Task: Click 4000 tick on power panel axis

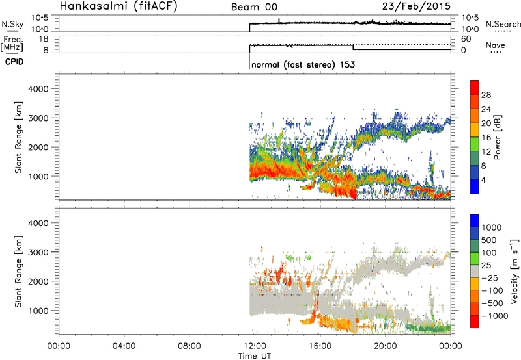Action: 38,89
